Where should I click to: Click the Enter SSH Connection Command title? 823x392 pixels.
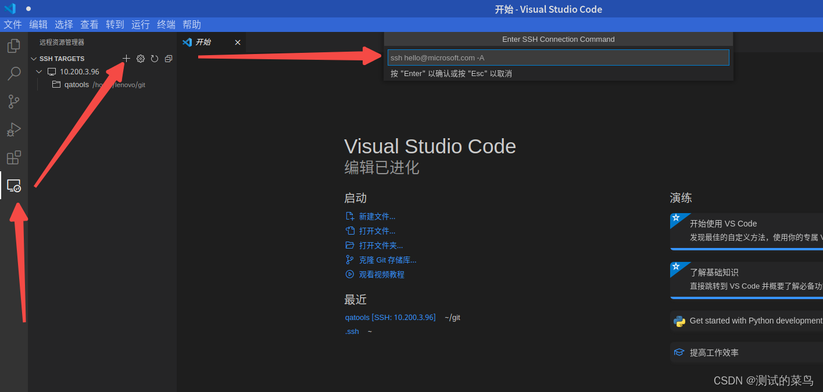coord(558,39)
